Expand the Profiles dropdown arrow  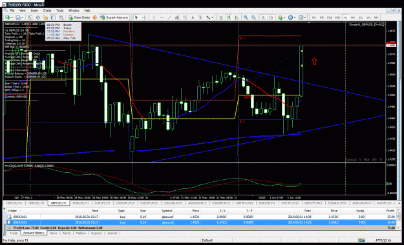tap(22, 17)
